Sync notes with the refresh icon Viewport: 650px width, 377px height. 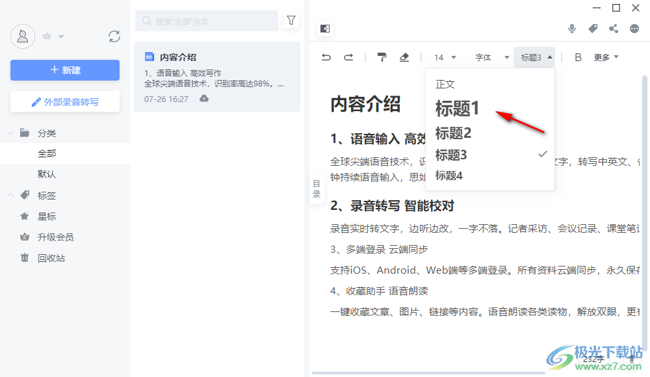[x=114, y=36]
